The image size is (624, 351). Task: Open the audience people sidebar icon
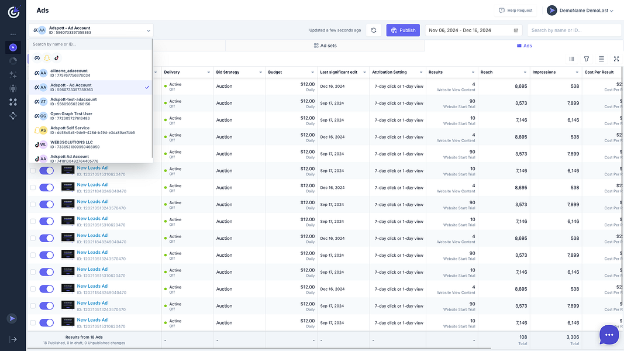click(x=13, y=88)
